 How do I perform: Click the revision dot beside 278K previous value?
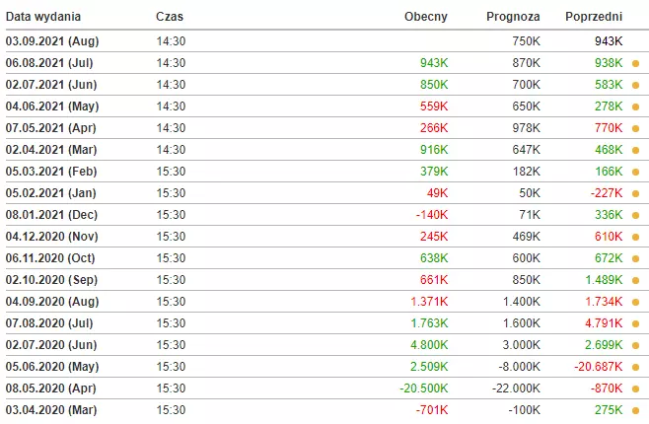click(635, 107)
